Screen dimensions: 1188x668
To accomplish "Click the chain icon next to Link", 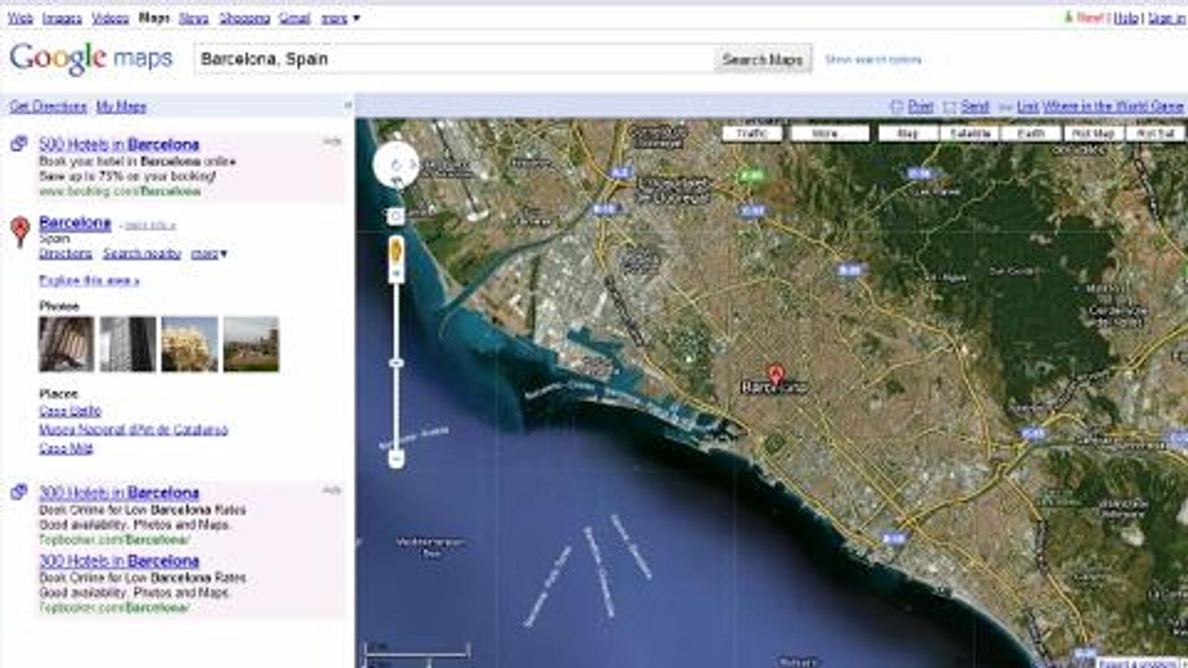I will [x=1005, y=107].
